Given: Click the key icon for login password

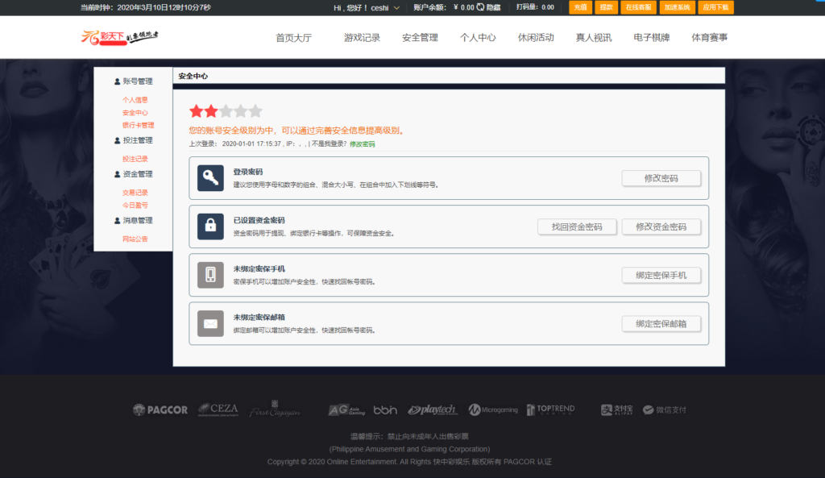Looking at the screenshot, I should (x=210, y=178).
